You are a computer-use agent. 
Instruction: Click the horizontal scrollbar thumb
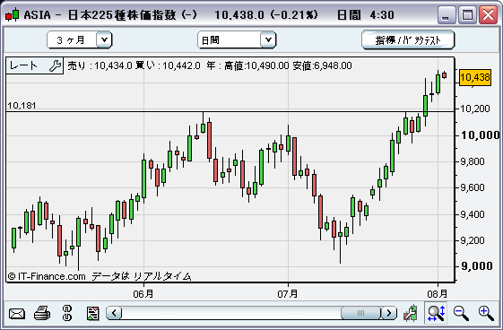360,313
